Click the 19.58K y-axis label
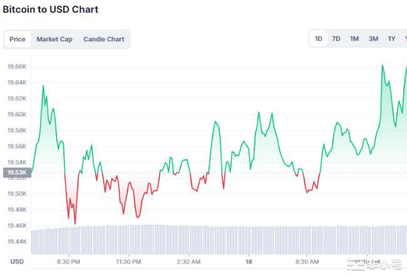Screen dimensions: 407x276 [17, 130]
